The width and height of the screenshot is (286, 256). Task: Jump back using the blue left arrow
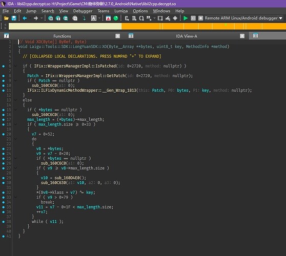click(x=25, y=18)
